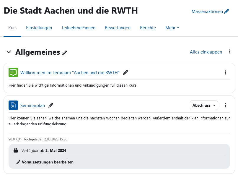The height and width of the screenshot is (175, 238).
Task: Open the Mehr menu
Action: 172,27
